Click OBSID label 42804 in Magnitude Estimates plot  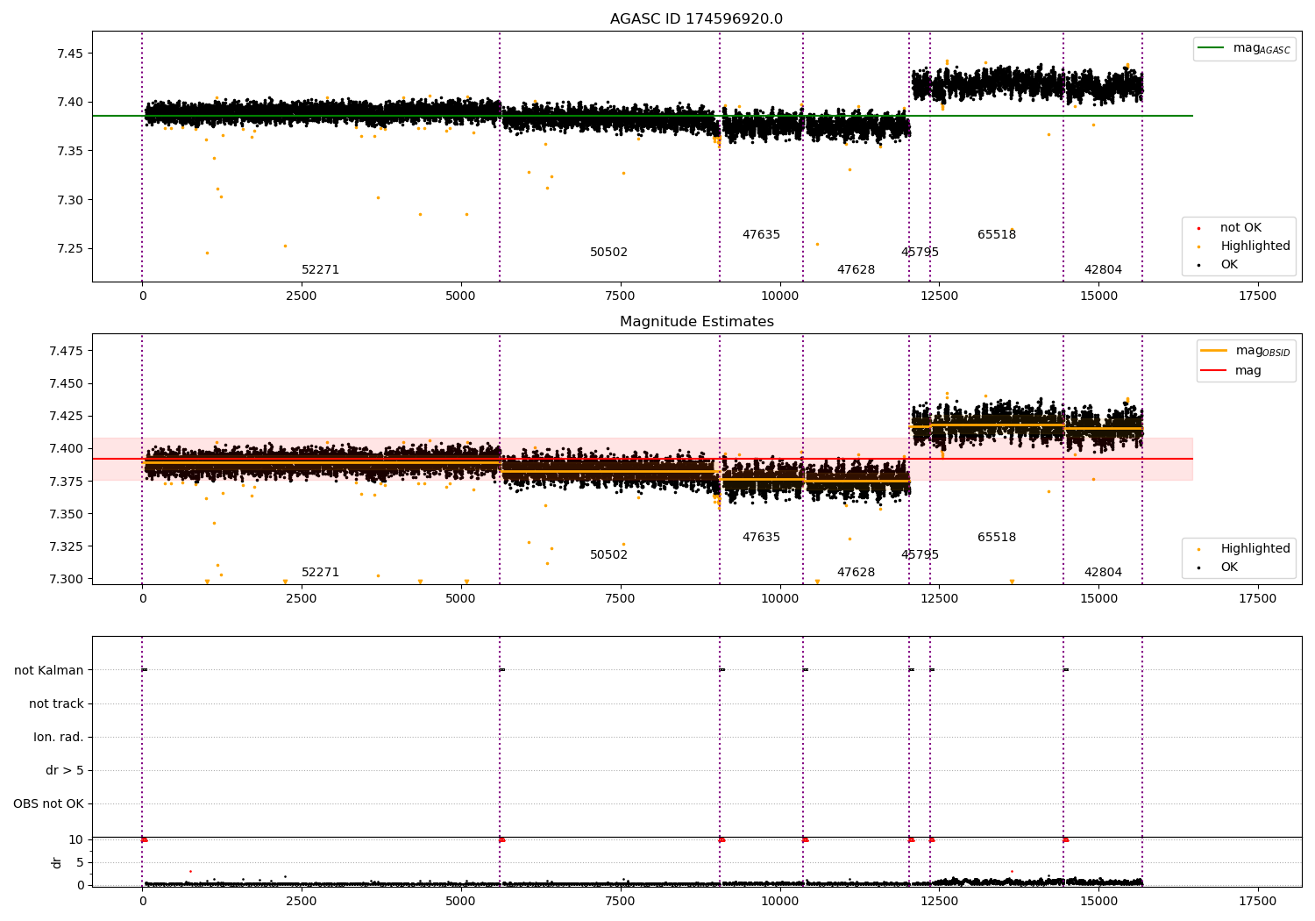(1103, 573)
